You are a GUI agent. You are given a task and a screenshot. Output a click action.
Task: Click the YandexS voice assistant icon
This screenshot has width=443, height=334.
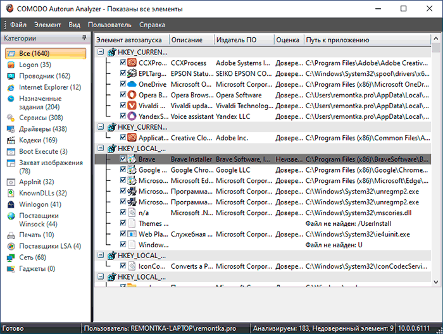tap(132, 116)
